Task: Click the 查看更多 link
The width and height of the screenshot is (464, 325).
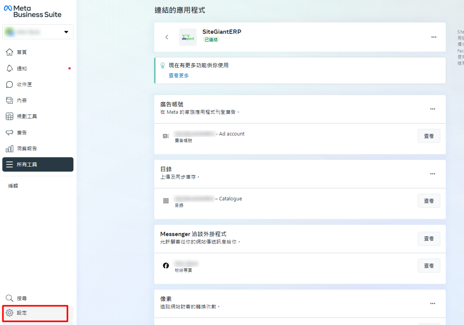Action: (x=179, y=76)
